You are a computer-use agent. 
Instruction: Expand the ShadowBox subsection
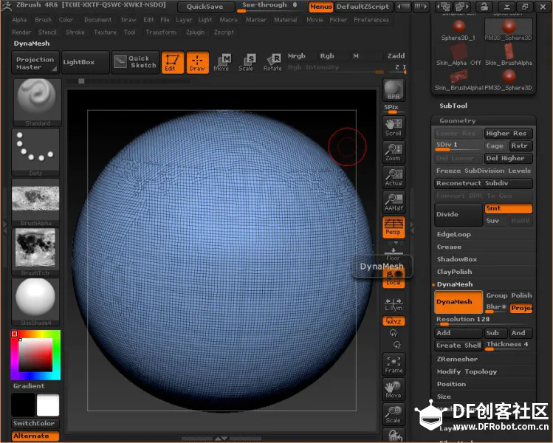[457, 259]
